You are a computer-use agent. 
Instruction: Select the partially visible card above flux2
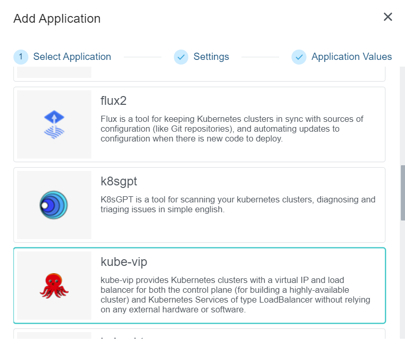[x=199, y=74]
